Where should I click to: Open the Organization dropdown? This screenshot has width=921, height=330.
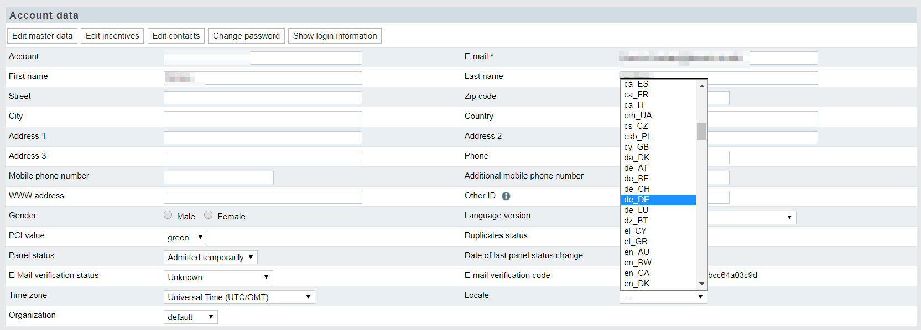(x=191, y=317)
